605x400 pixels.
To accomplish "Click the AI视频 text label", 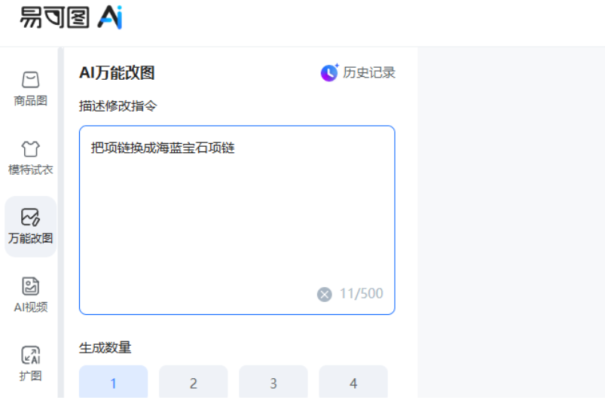I will click(x=30, y=307).
